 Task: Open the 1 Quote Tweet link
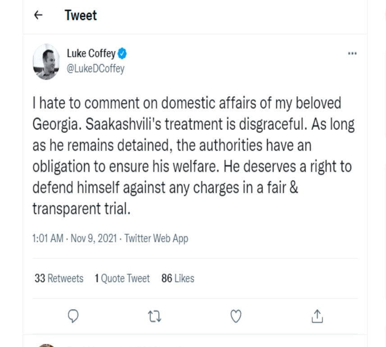point(122,278)
